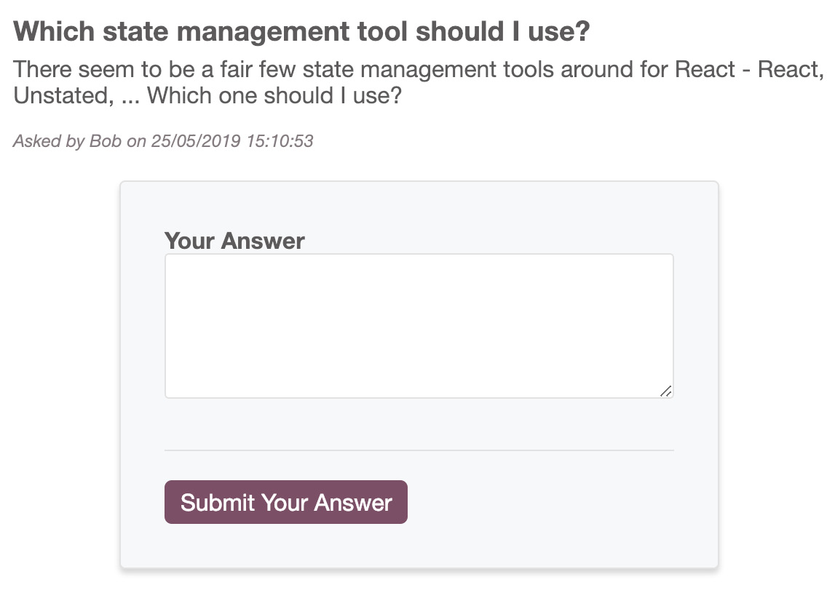Click the divider line above the button
This screenshot has width=835, height=593.
click(x=419, y=450)
